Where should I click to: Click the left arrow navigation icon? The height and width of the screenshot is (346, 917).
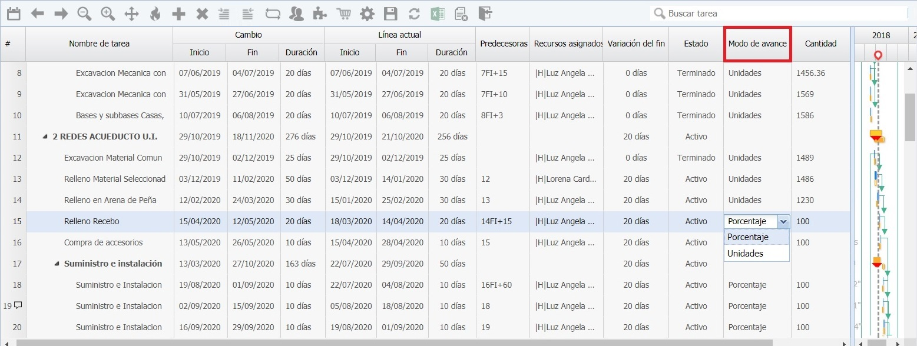(38, 14)
